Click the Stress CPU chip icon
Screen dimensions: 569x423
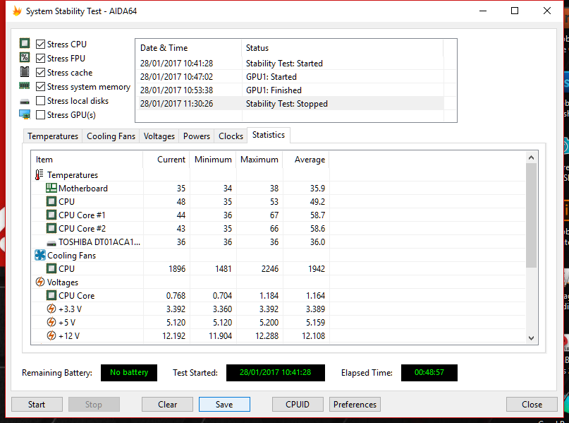coord(24,44)
